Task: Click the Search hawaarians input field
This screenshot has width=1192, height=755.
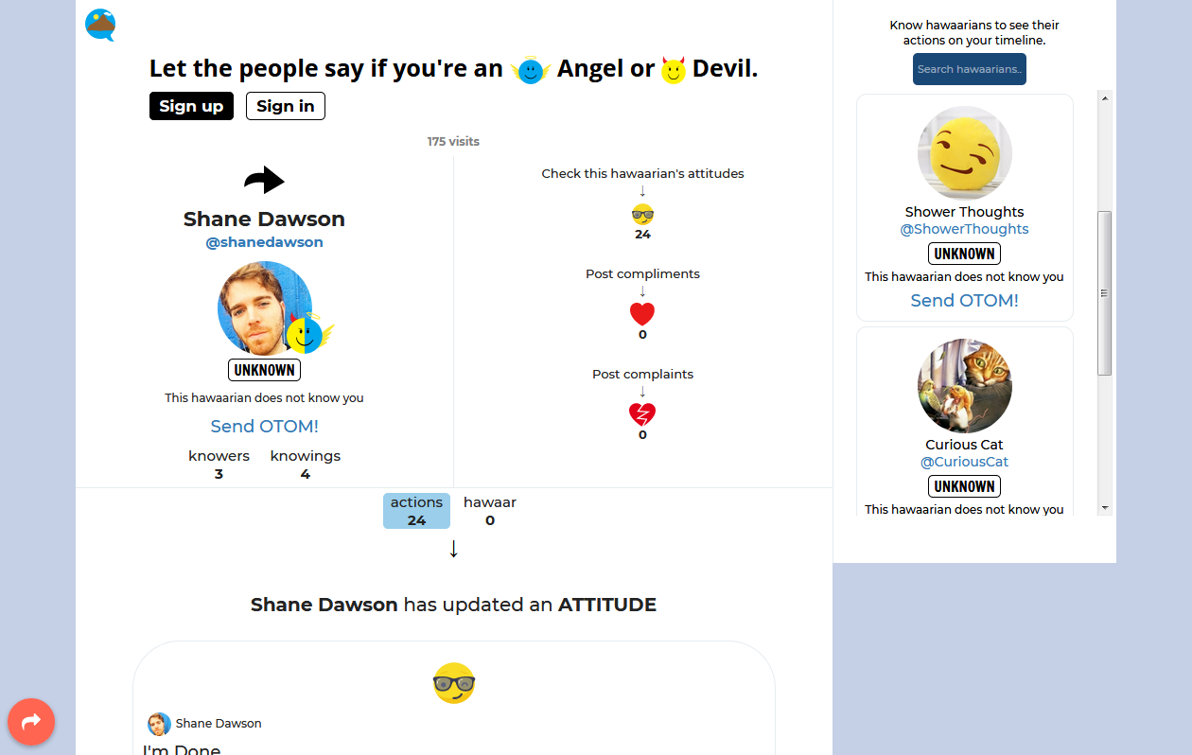Action: point(969,69)
